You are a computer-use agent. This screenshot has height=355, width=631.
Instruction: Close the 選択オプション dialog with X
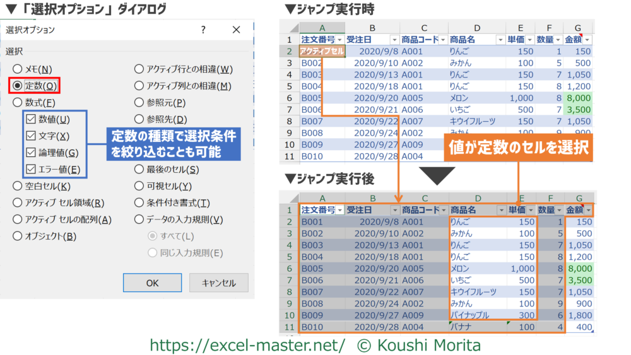pos(236,30)
